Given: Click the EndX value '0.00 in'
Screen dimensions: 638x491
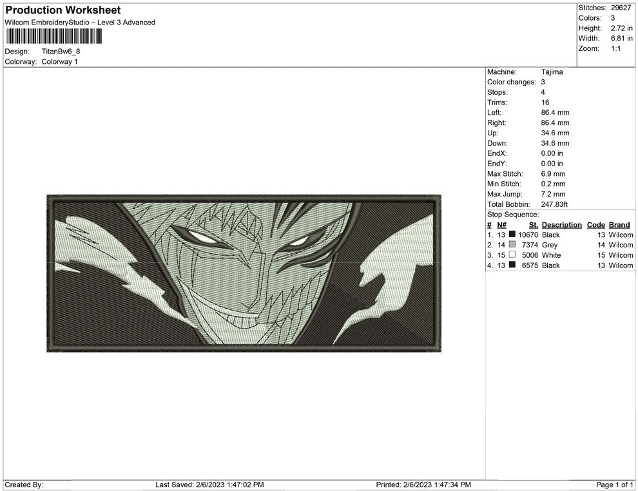Looking at the screenshot, I should pyautogui.click(x=552, y=153).
